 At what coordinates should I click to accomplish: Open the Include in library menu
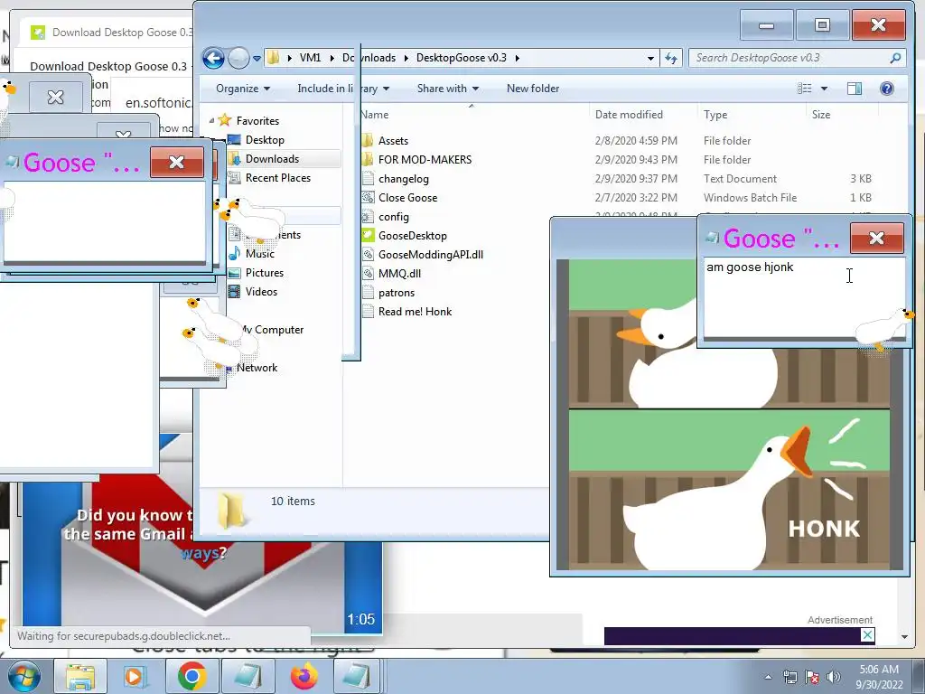(342, 89)
